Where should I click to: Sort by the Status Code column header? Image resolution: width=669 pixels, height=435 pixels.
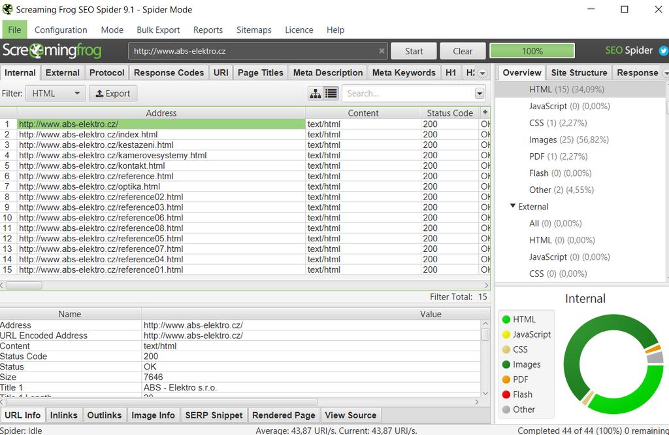(x=449, y=113)
